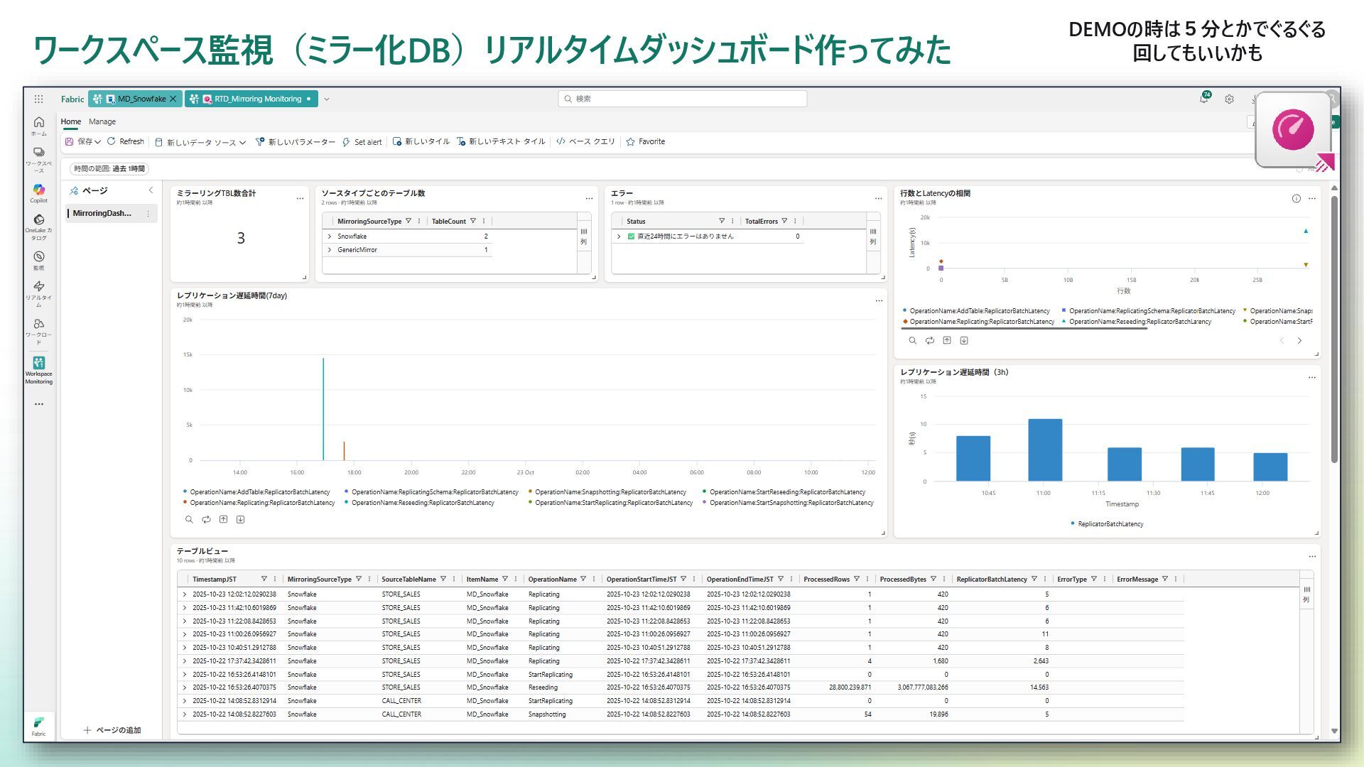Click the time range 過去 1時間 filter

(x=109, y=169)
